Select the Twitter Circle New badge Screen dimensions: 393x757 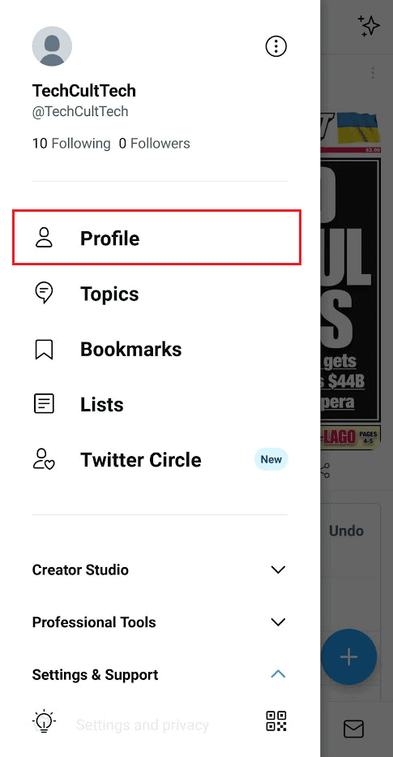coord(271,459)
